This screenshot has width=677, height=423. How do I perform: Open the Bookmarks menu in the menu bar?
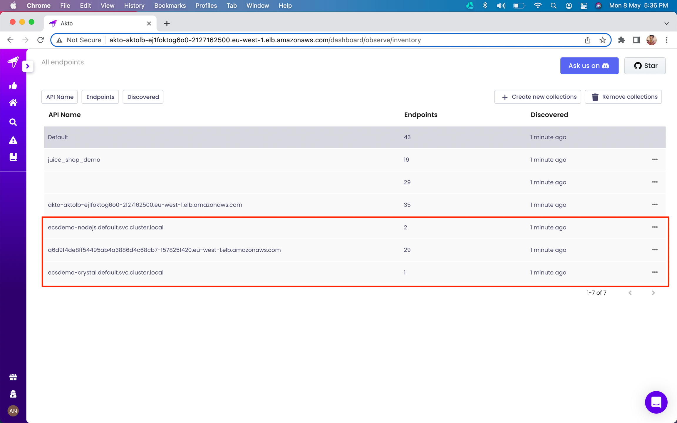170,6
